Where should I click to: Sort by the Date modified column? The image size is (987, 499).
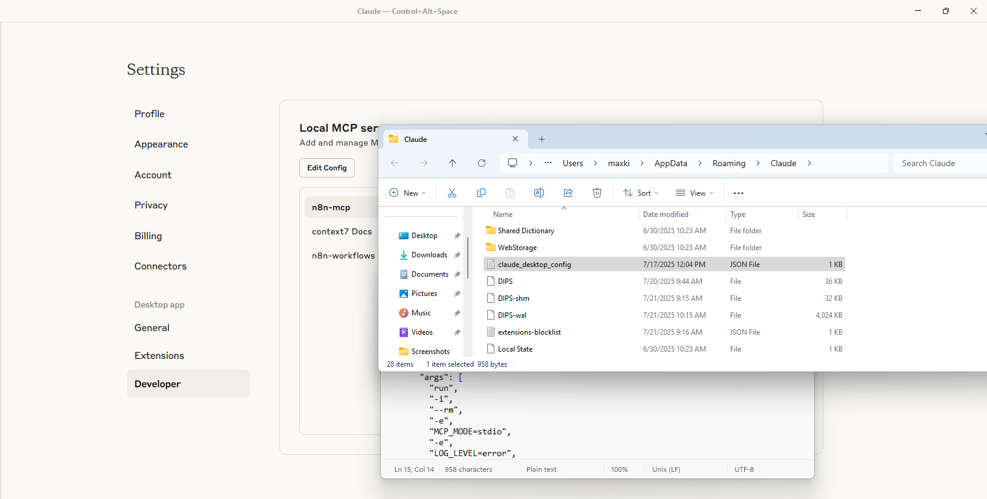click(x=665, y=214)
